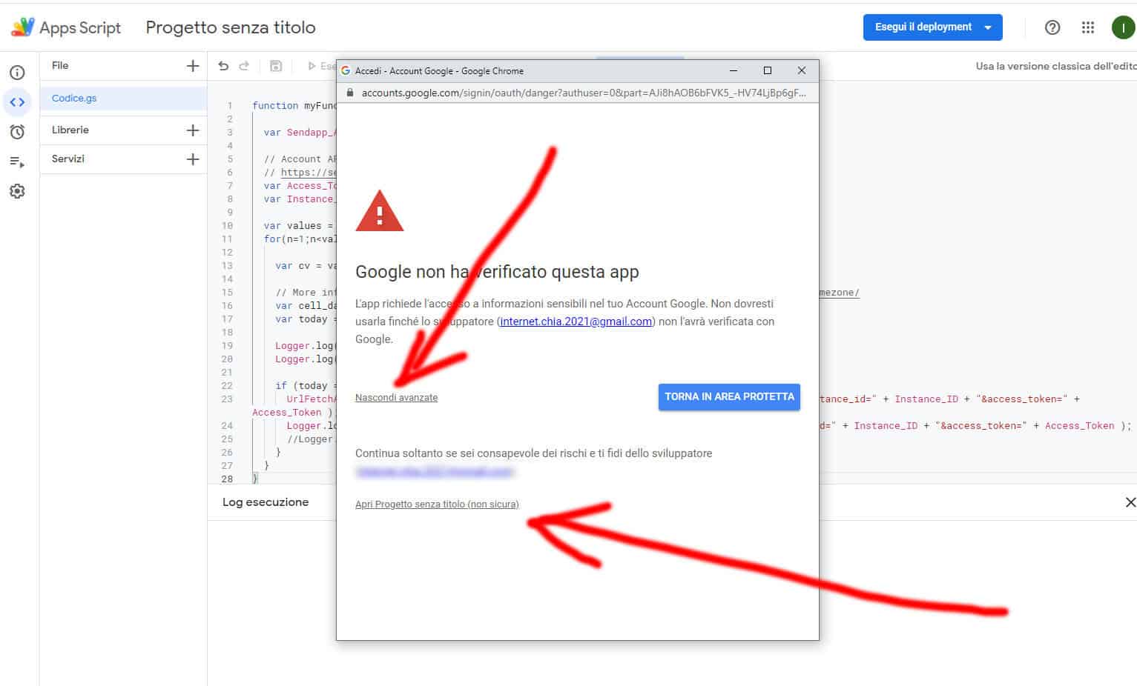The image size is (1137, 686).
Task: Click Nascondi avanzate link
Action: (x=396, y=398)
